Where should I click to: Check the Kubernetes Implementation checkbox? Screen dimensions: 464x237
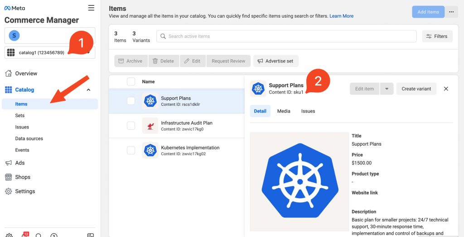point(131,150)
